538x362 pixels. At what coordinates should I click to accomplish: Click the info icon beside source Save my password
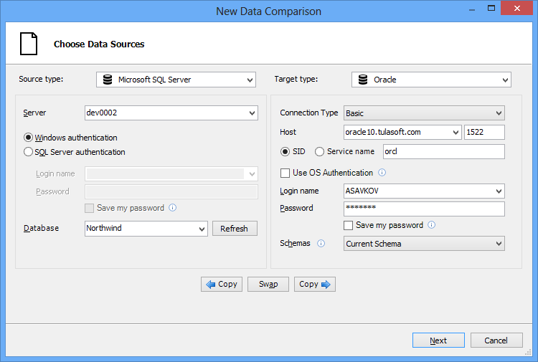click(x=173, y=208)
